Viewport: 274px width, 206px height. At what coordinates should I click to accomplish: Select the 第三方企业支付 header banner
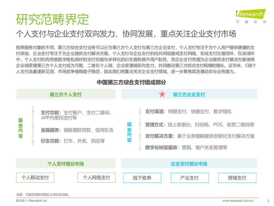[189, 94]
